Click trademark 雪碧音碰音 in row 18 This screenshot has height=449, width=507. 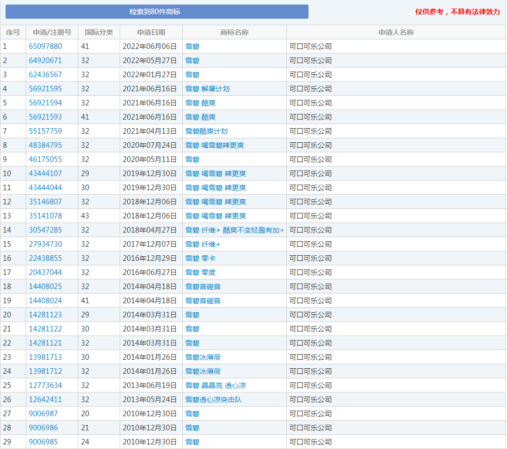[x=202, y=287]
